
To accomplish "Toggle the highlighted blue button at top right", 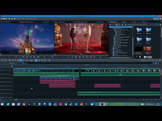I will pyautogui.click(x=158, y=19).
